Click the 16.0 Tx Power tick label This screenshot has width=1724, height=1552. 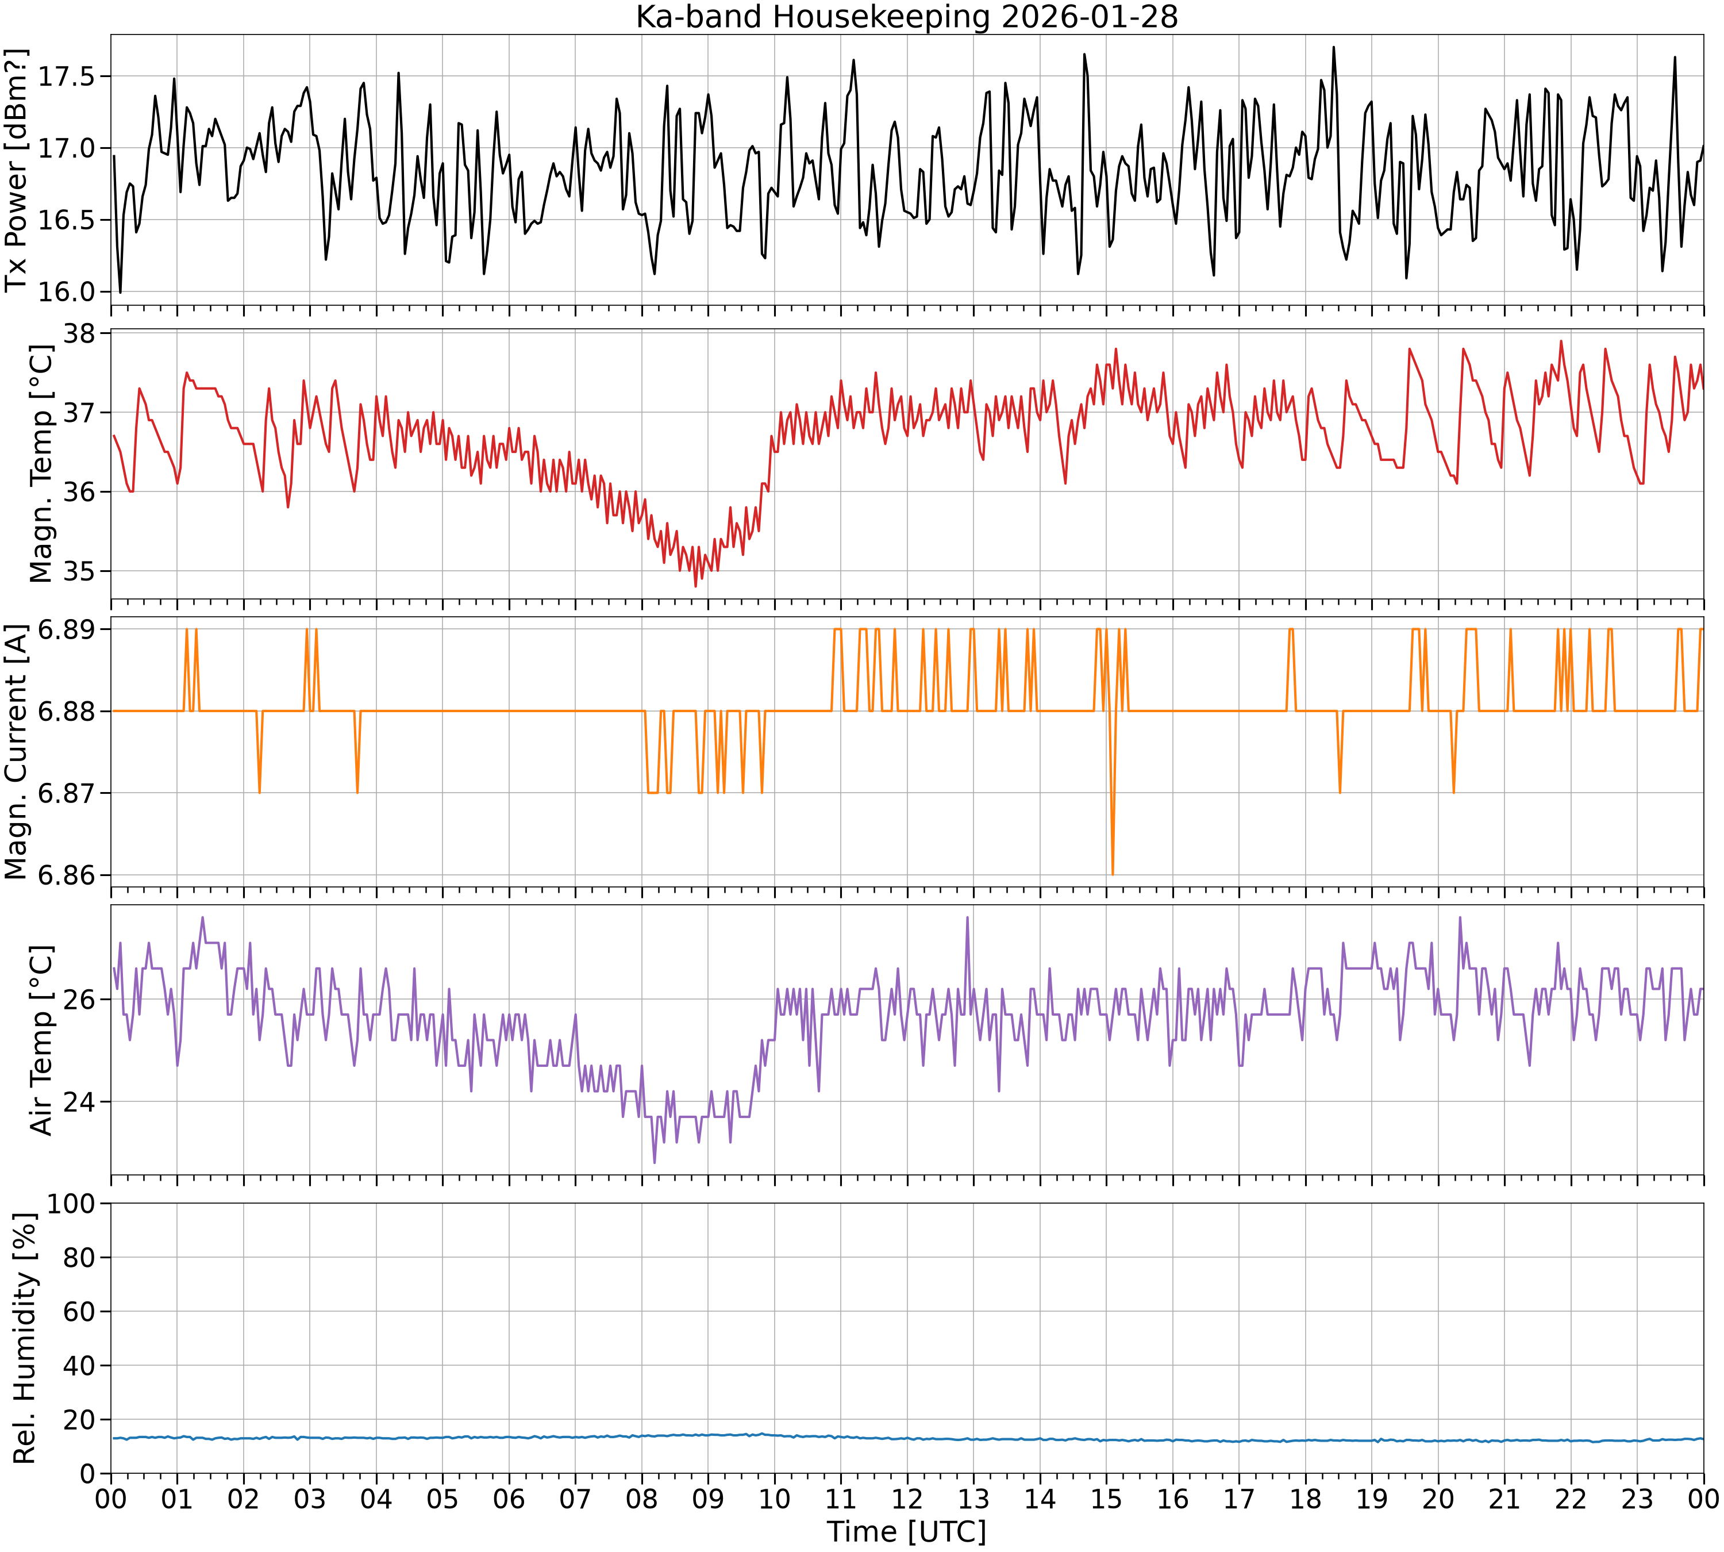point(68,291)
